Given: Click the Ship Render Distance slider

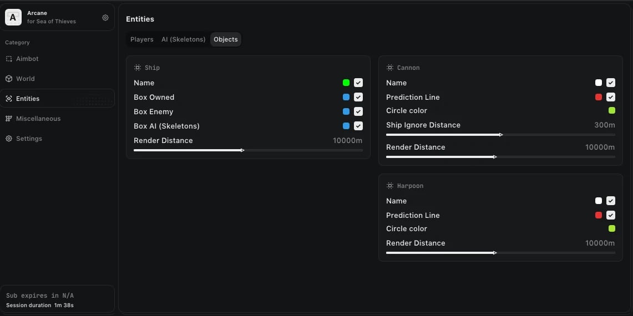Looking at the screenshot, I should point(249,150).
